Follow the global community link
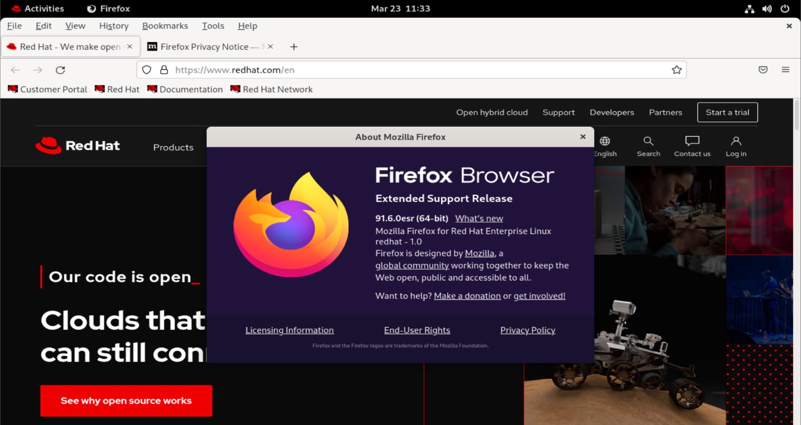 coord(412,265)
